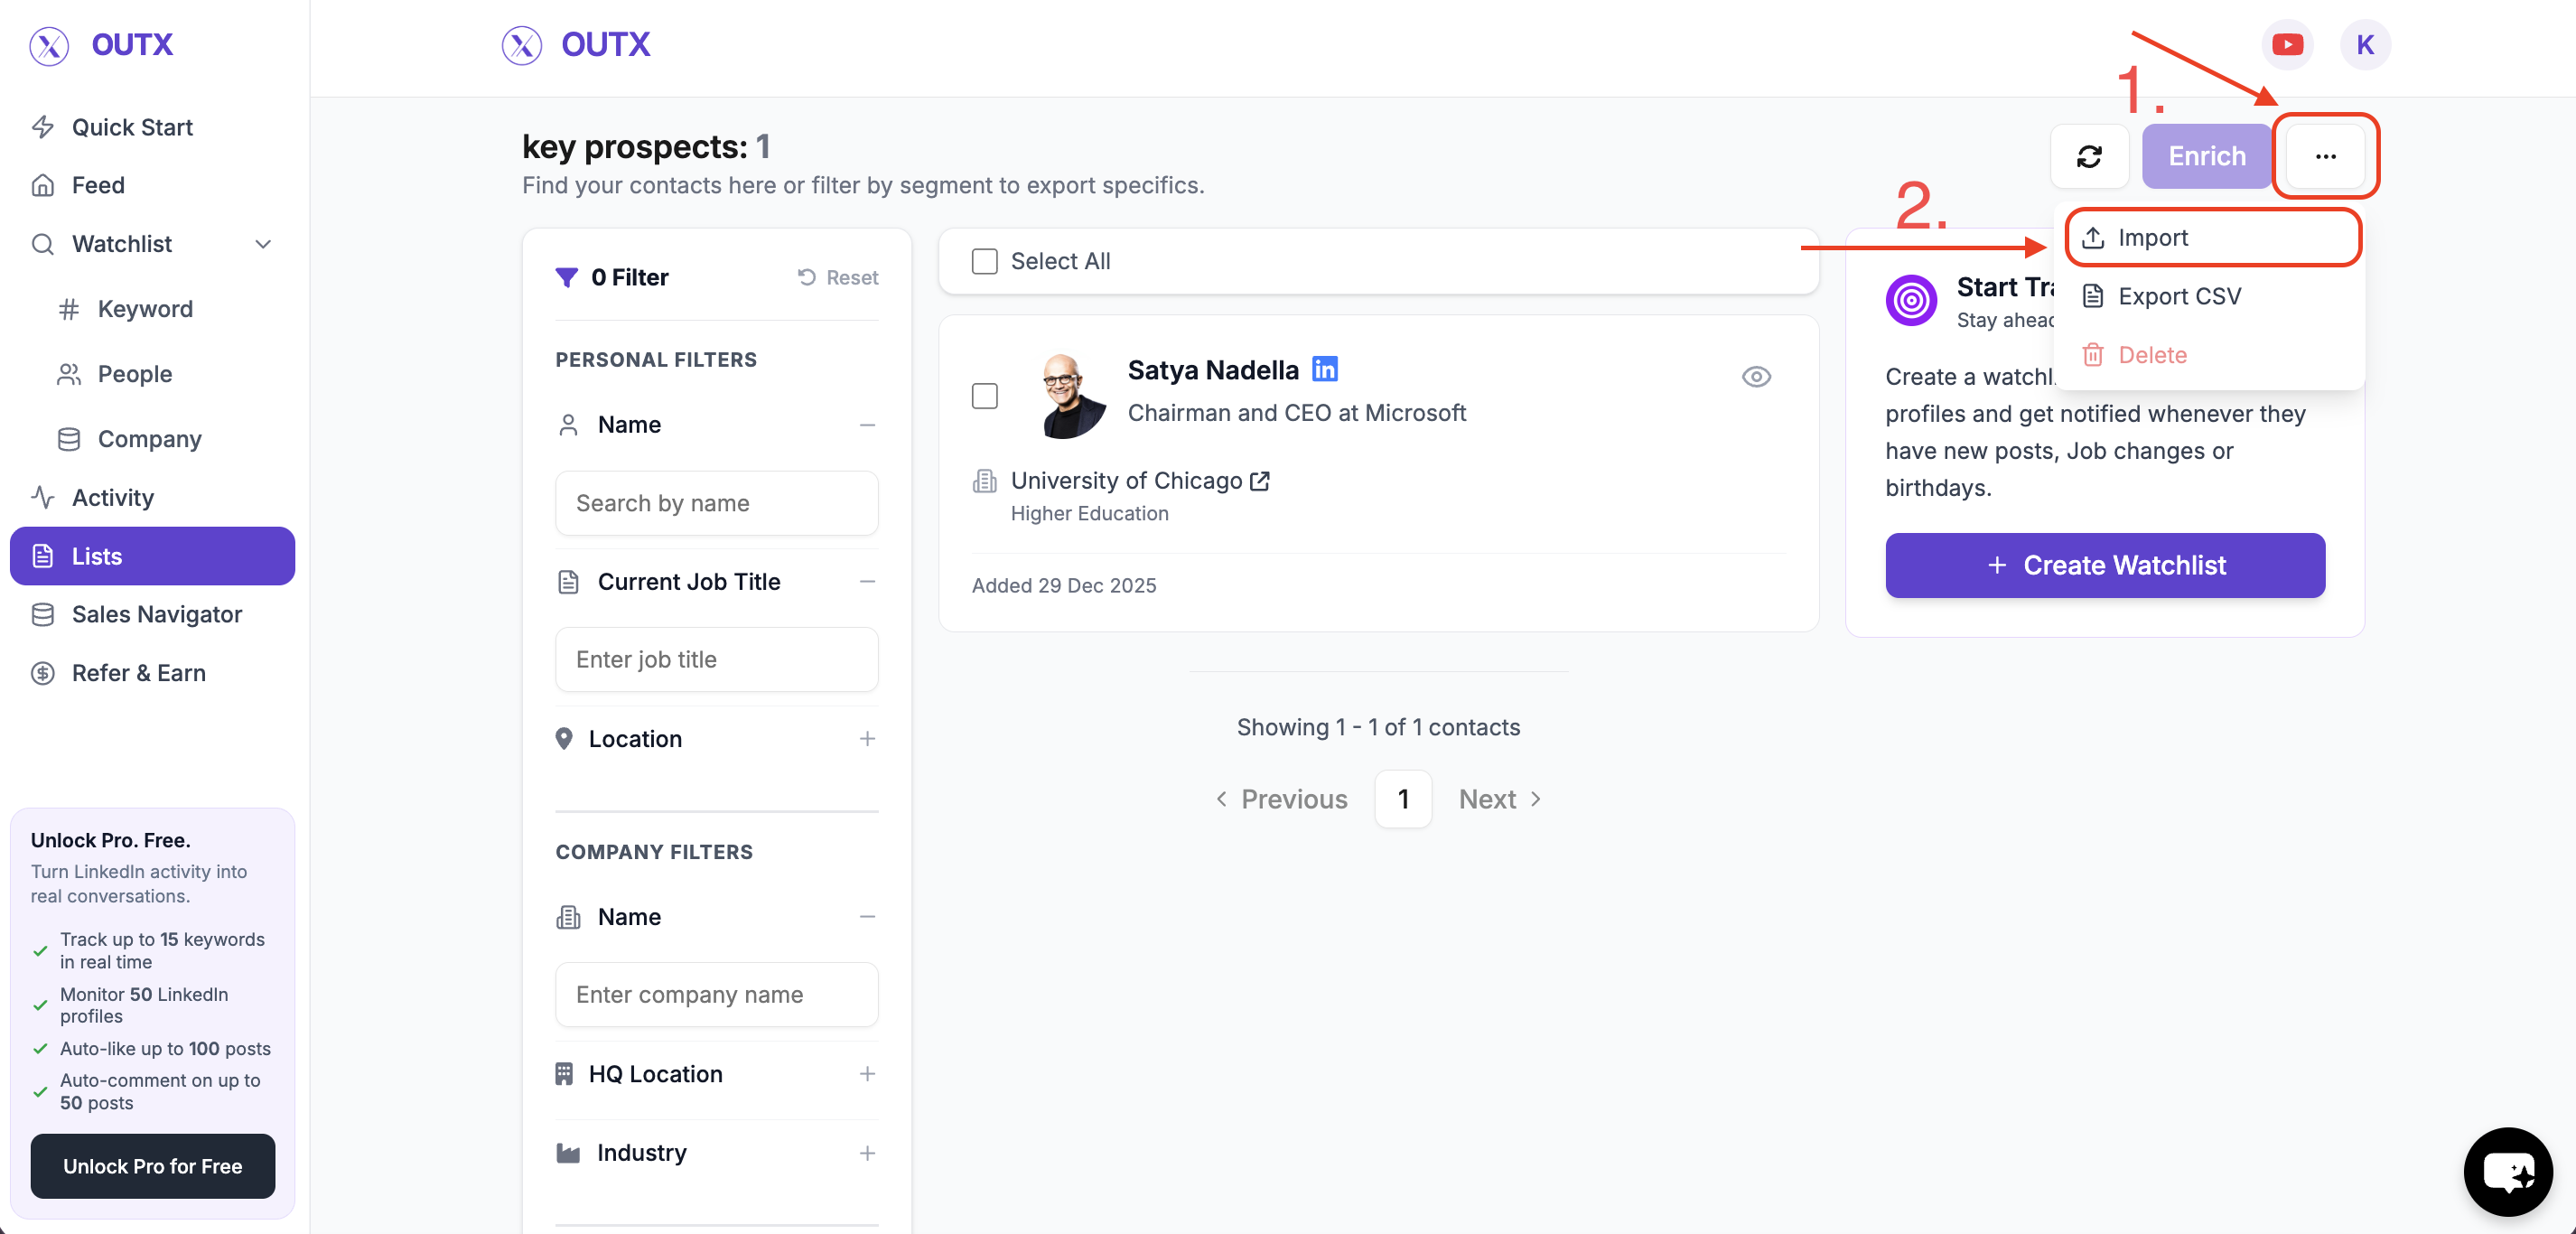Click University of Chicago external link icon
2576x1234 pixels.
coord(1260,481)
